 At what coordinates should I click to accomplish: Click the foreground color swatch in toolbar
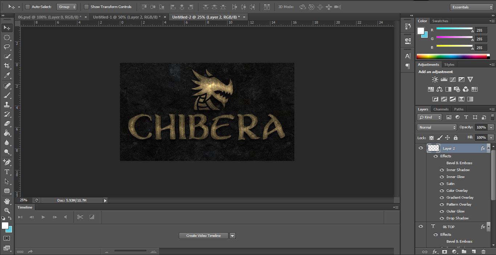pyautogui.click(x=5, y=226)
